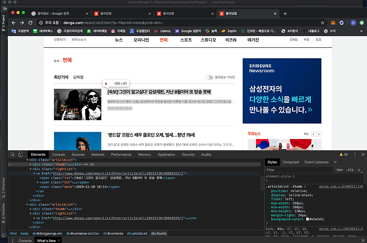Go forward in browser history
Screen dimensions: 367x243
[22, 22]
